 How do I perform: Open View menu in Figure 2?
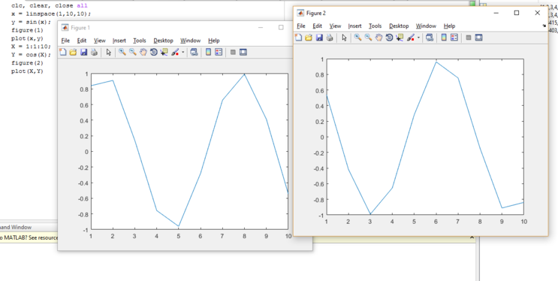tap(335, 26)
